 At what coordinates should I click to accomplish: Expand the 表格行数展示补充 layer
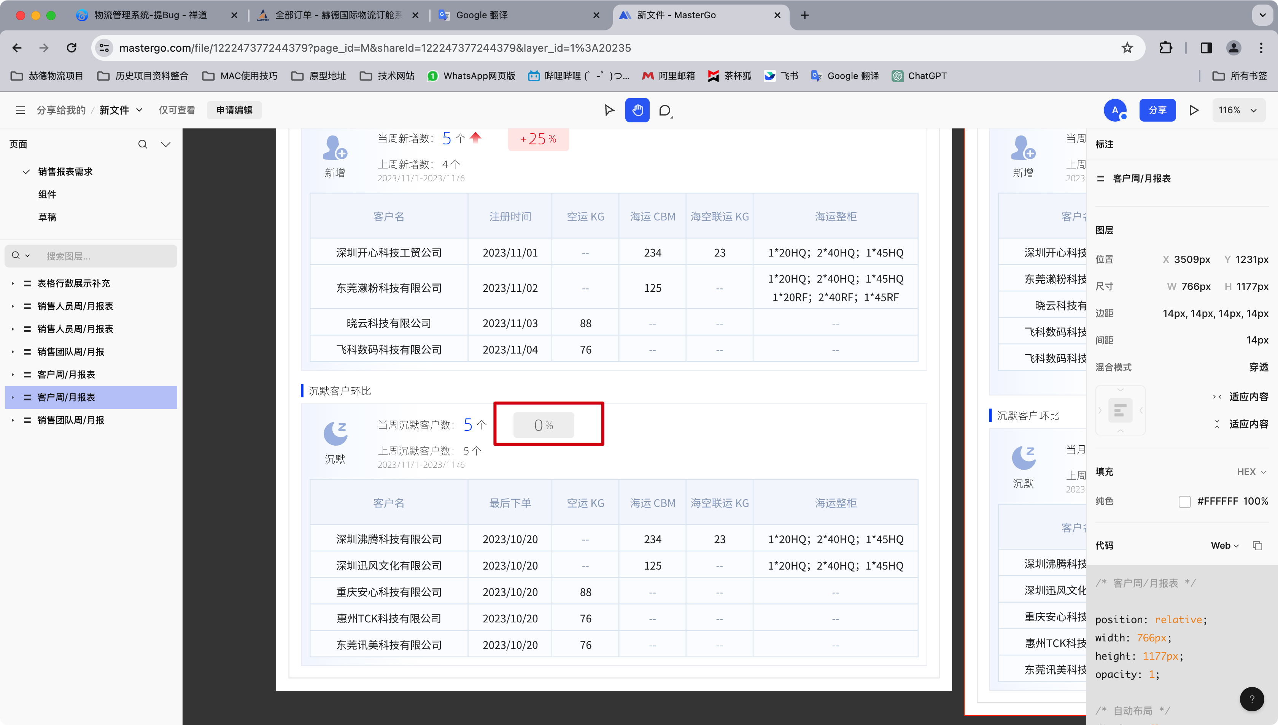pyautogui.click(x=13, y=283)
